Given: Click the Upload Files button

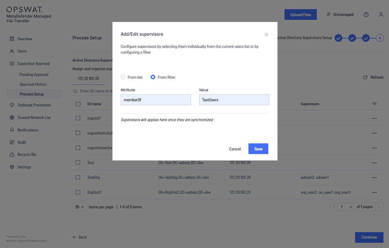Looking at the screenshot, I should pyautogui.click(x=301, y=15).
